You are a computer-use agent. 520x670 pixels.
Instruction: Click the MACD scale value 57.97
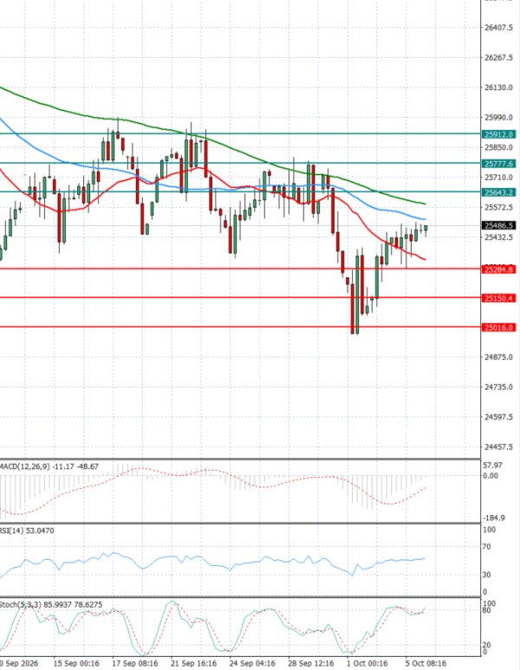coord(492,465)
